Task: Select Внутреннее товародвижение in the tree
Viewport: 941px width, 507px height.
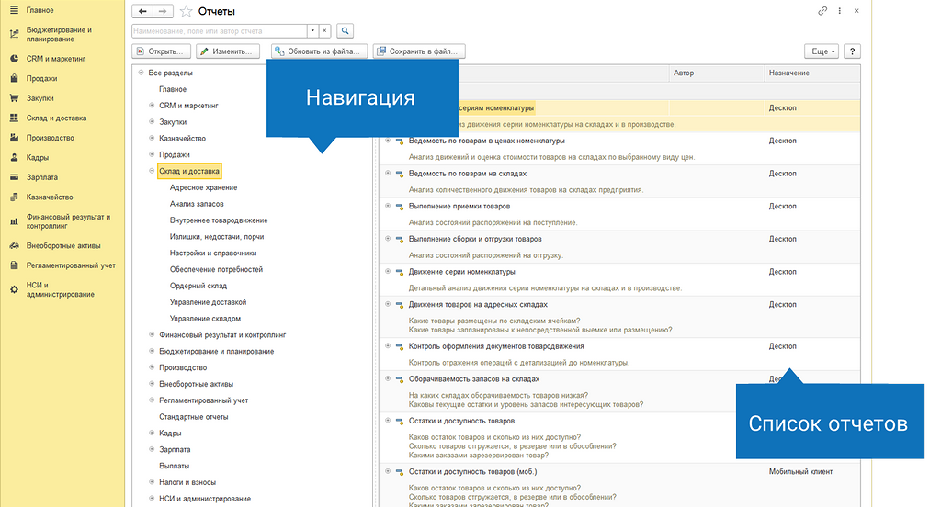Action: [x=219, y=220]
